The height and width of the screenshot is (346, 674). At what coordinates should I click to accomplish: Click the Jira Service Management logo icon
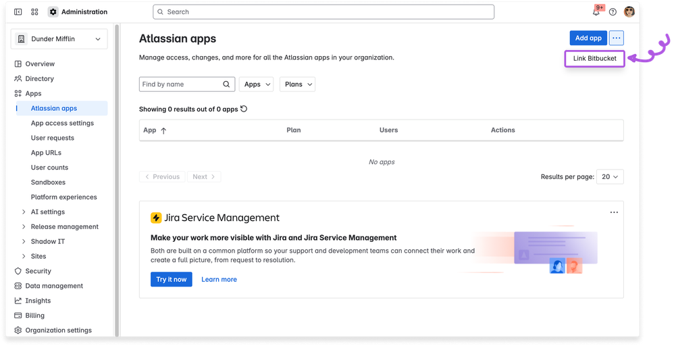[x=155, y=218]
